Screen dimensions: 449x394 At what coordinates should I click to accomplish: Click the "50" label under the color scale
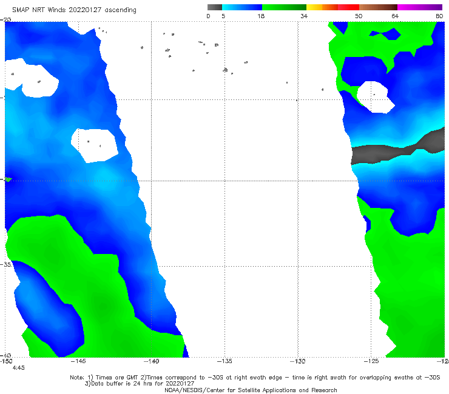(x=359, y=16)
